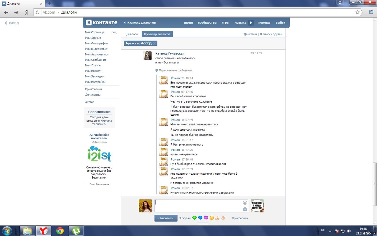Open the Действия actions menu

coord(250,34)
